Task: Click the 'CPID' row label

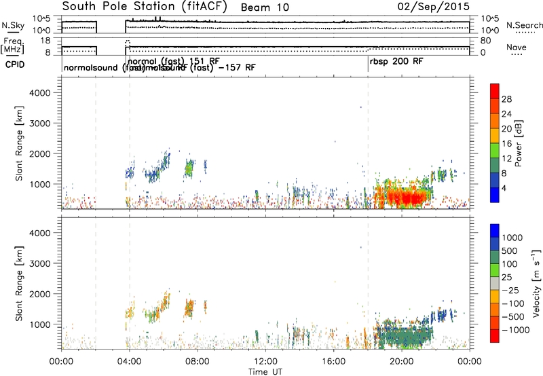Action: tap(15, 64)
